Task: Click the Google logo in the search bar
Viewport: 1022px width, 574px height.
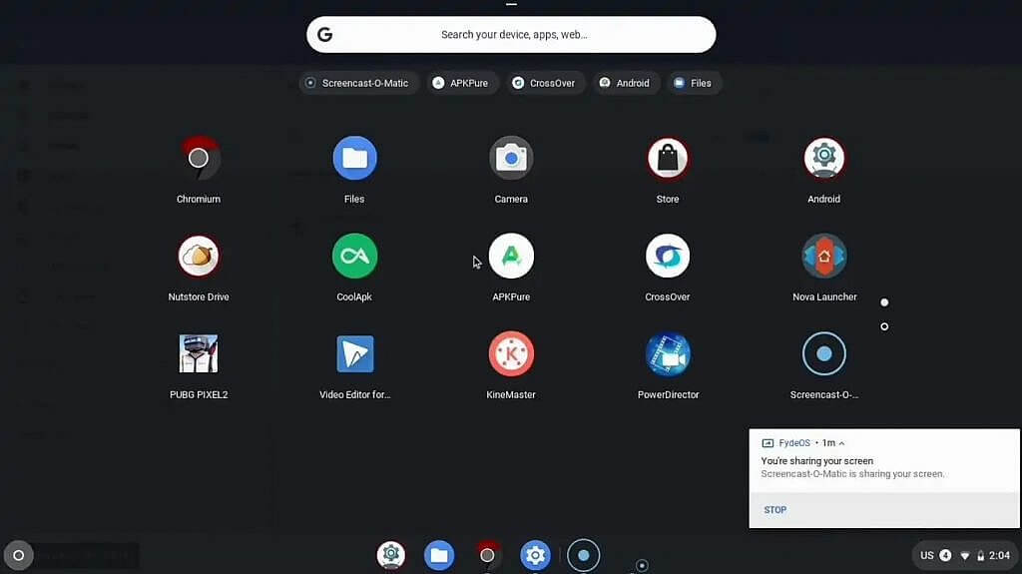Action: (x=324, y=35)
